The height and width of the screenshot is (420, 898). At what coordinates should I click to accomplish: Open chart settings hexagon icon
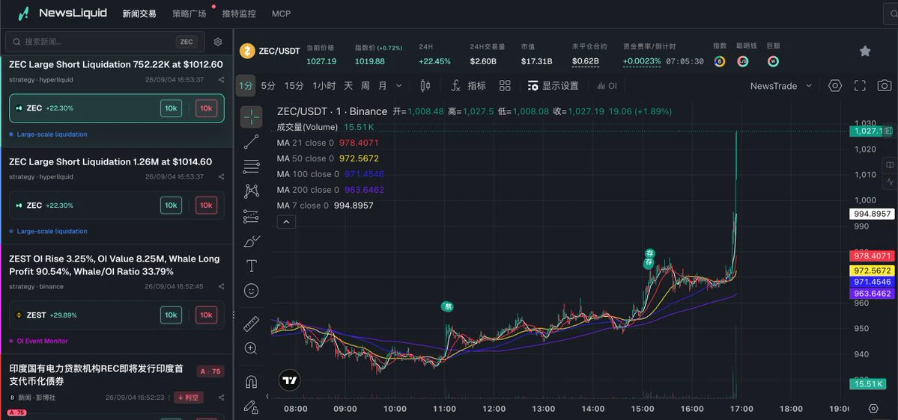pyautogui.click(x=835, y=86)
